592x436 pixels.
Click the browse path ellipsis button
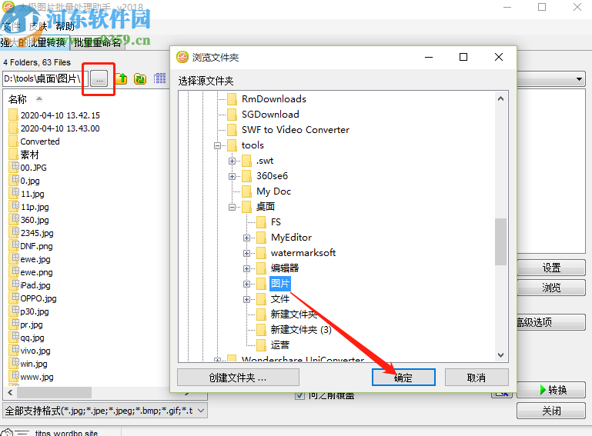pos(99,79)
